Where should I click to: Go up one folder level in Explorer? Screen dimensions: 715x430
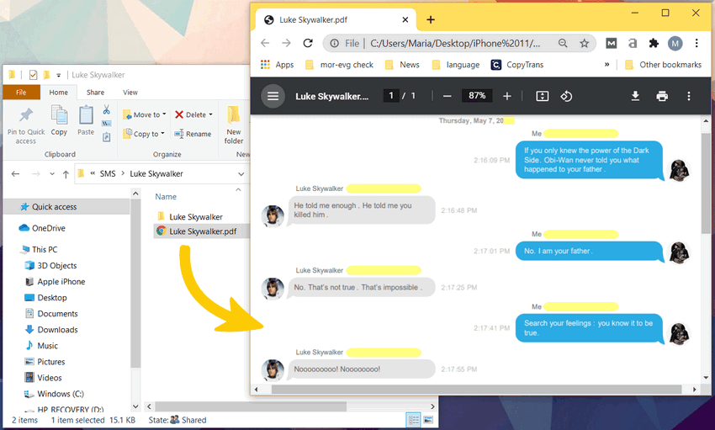click(x=66, y=174)
